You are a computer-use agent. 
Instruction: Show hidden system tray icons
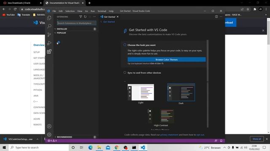click(224, 147)
